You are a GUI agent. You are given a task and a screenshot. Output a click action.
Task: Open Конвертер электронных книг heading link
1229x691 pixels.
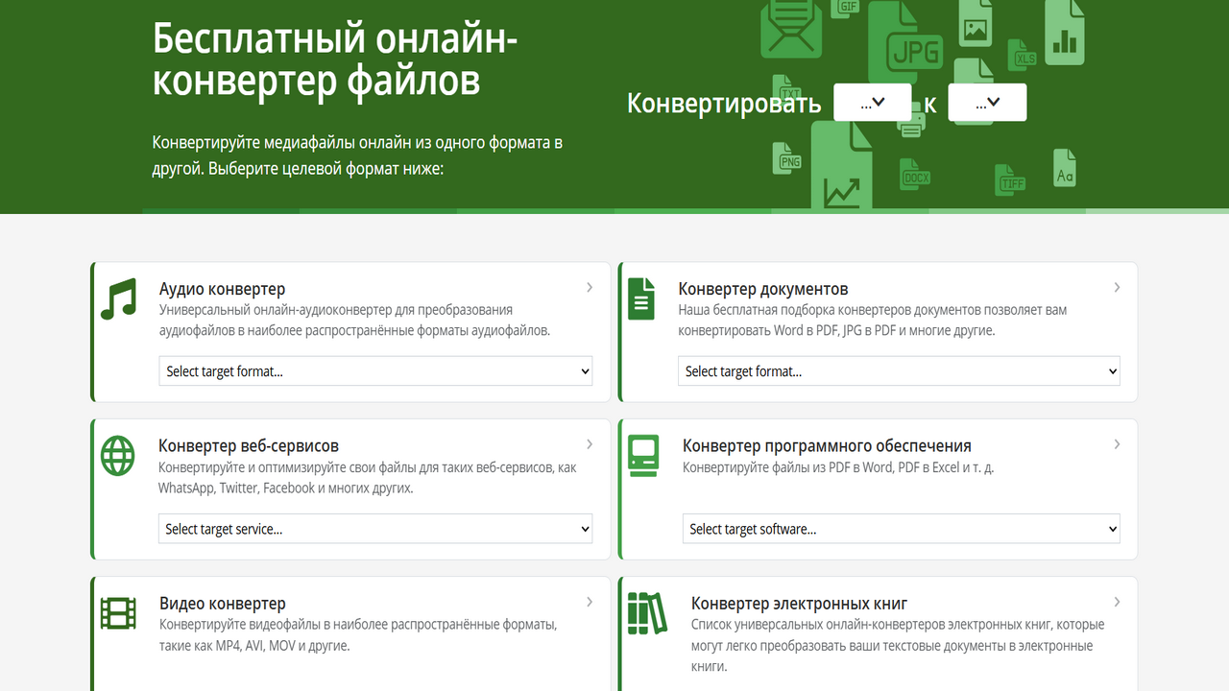click(799, 604)
